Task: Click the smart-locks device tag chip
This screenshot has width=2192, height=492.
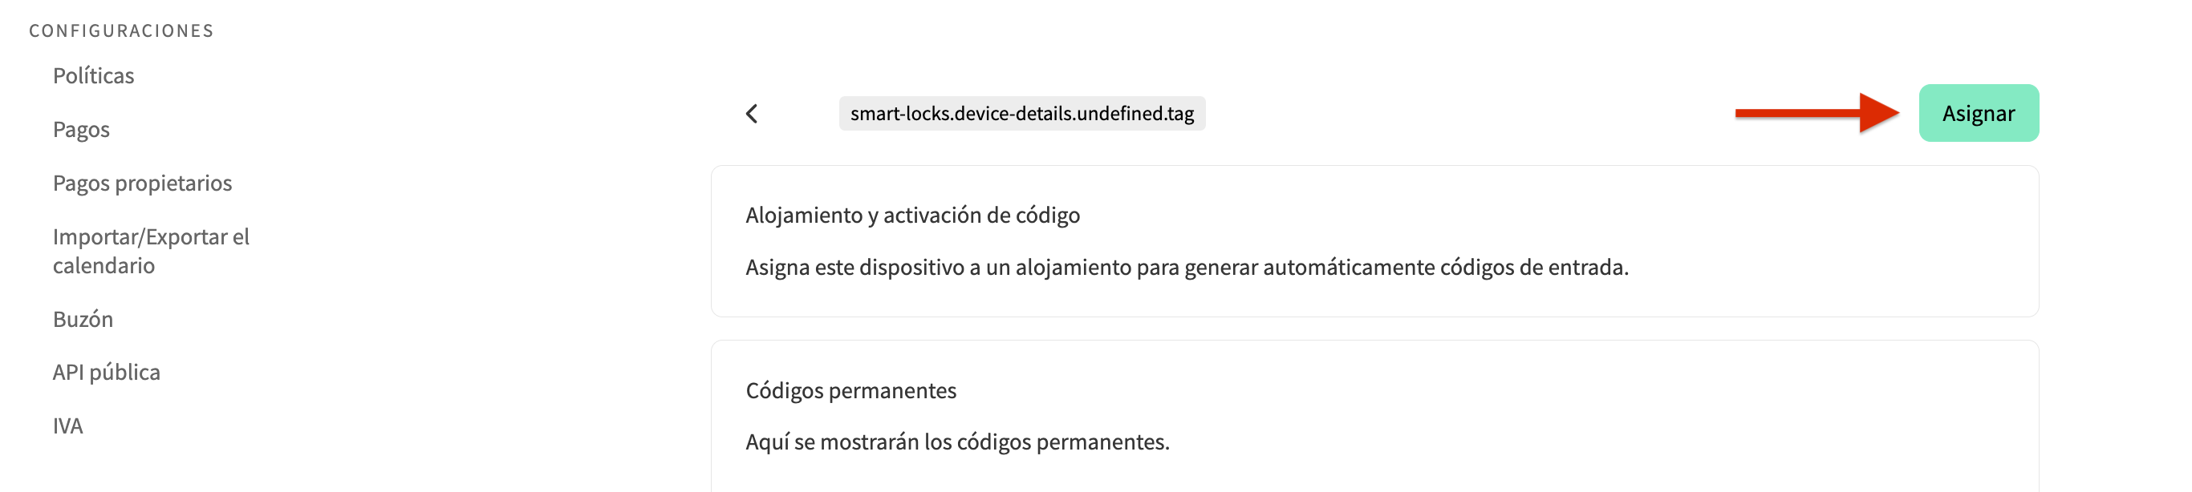Action: pyautogui.click(x=1022, y=112)
